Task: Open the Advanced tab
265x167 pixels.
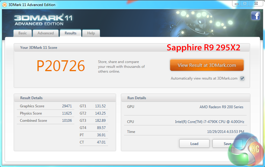Action: pos(46,33)
